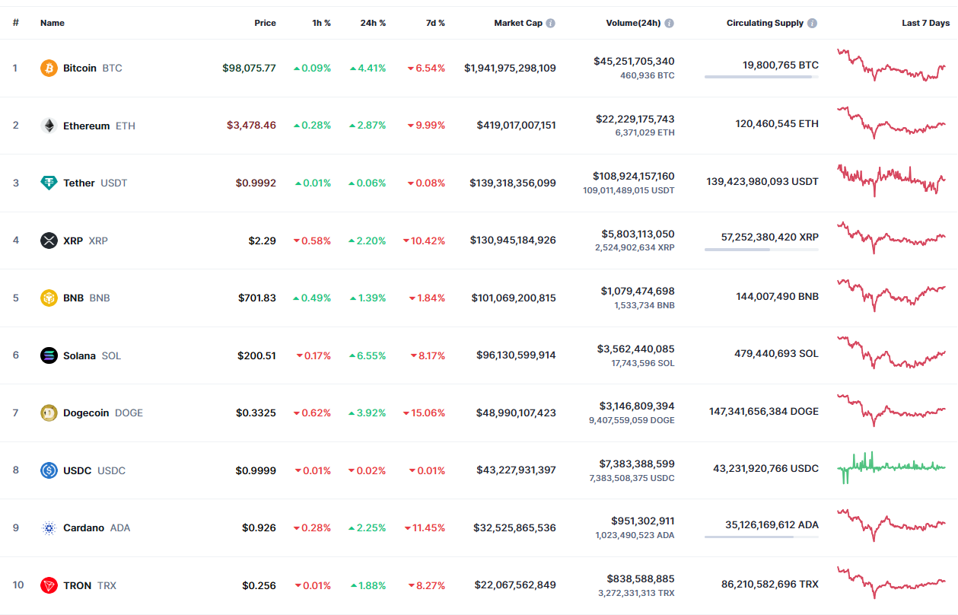Click Bitcoin price $98,075.77

pos(249,68)
